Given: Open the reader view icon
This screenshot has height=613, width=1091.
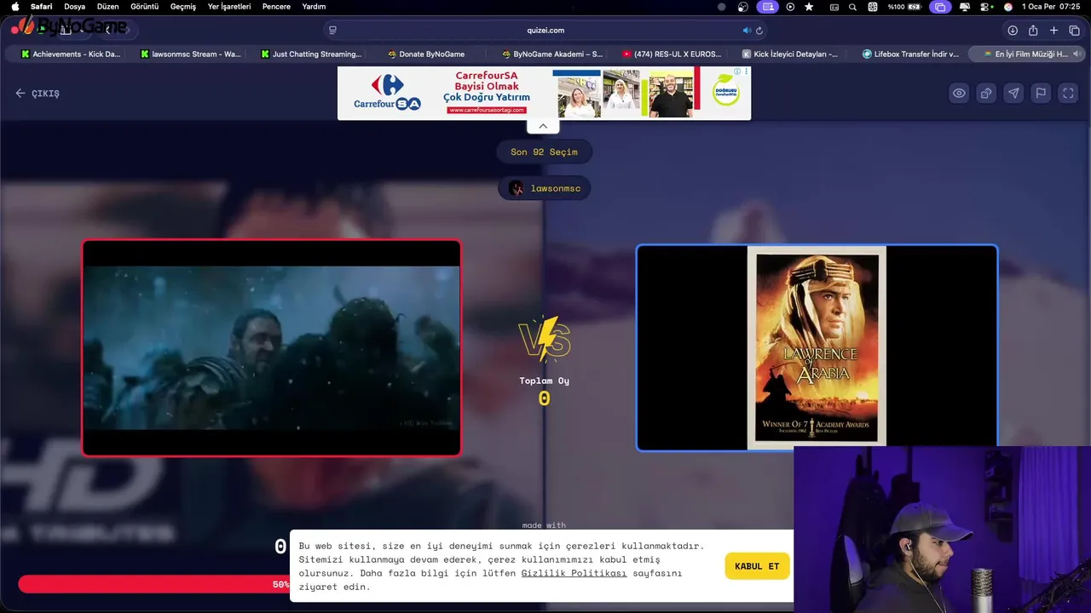Looking at the screenshot, I should tap(332, 30).
